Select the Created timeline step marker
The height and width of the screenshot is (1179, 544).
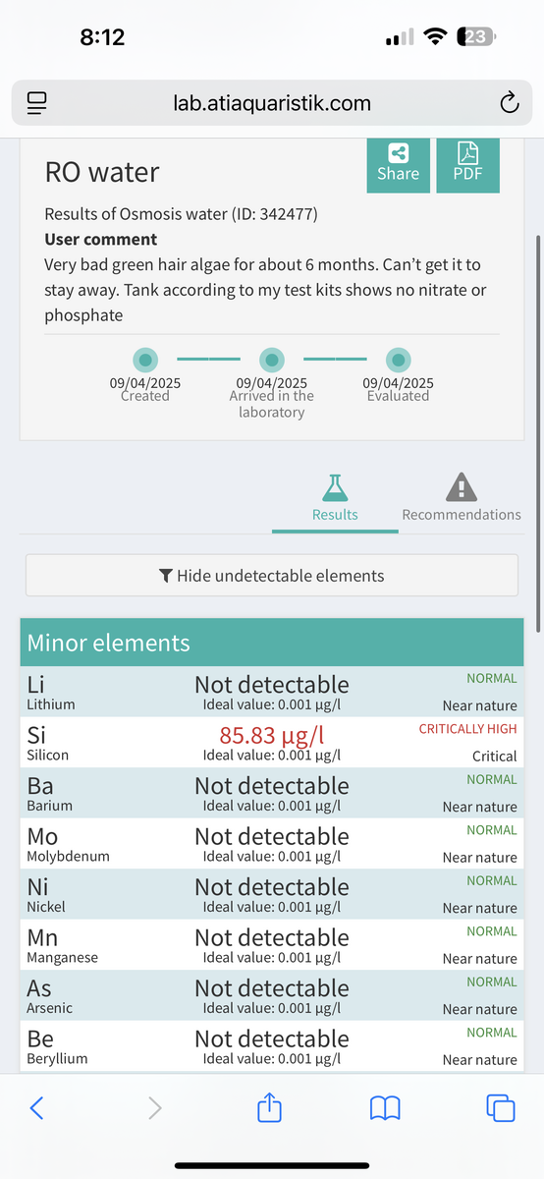[x=145, y=360]
